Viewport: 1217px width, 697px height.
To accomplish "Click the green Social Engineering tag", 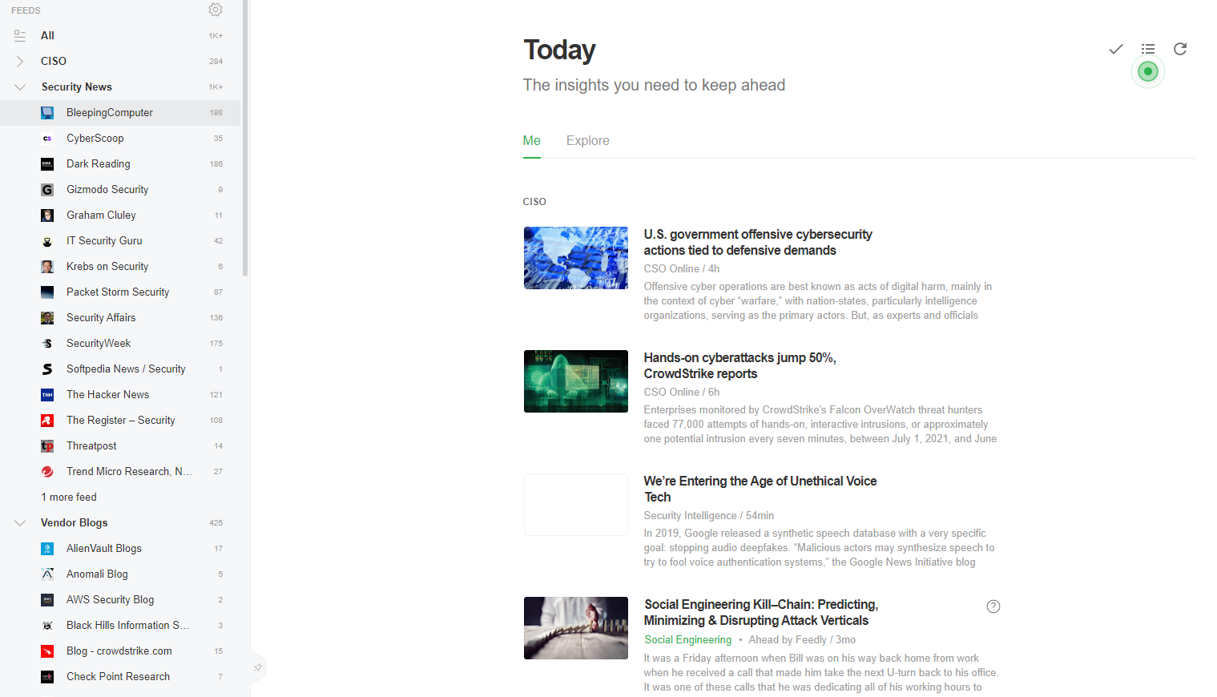I will [687, 639].
